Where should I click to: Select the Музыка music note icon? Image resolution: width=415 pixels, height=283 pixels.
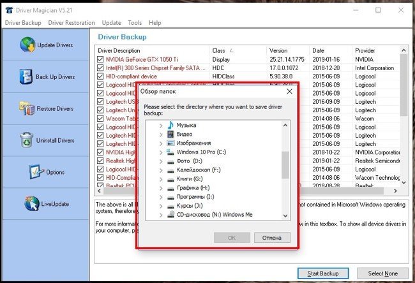pyautogui.click(x=170, y=125)
